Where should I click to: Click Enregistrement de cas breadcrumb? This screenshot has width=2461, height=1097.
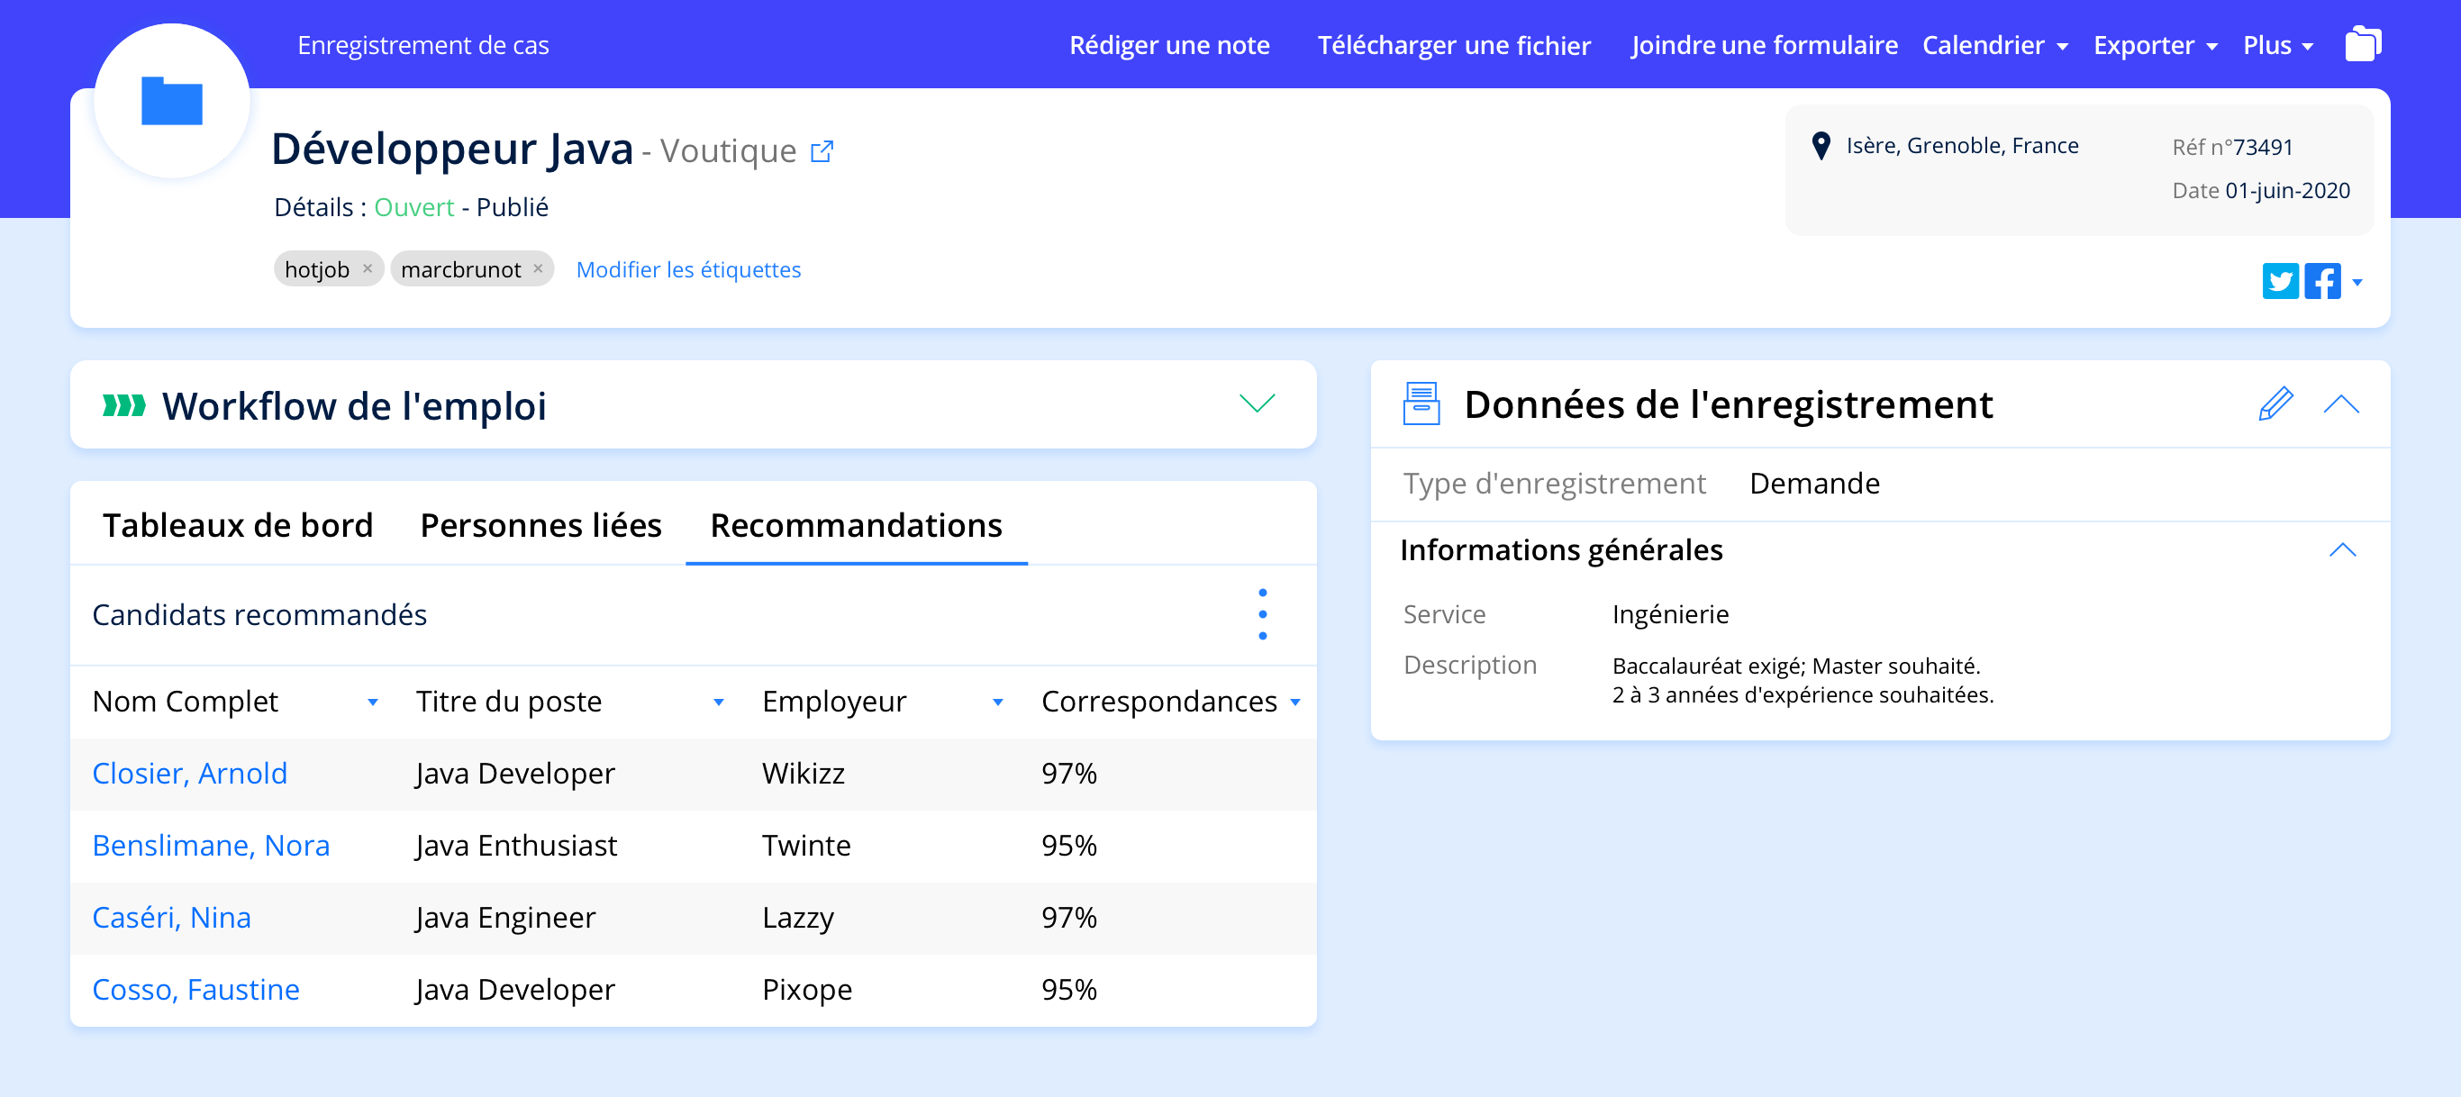[x=422, y=45]
